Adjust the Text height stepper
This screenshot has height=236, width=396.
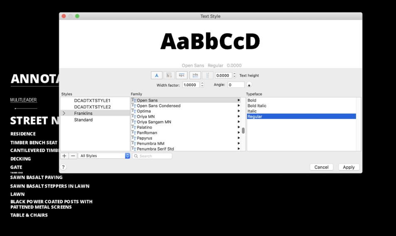coord(234,75)
